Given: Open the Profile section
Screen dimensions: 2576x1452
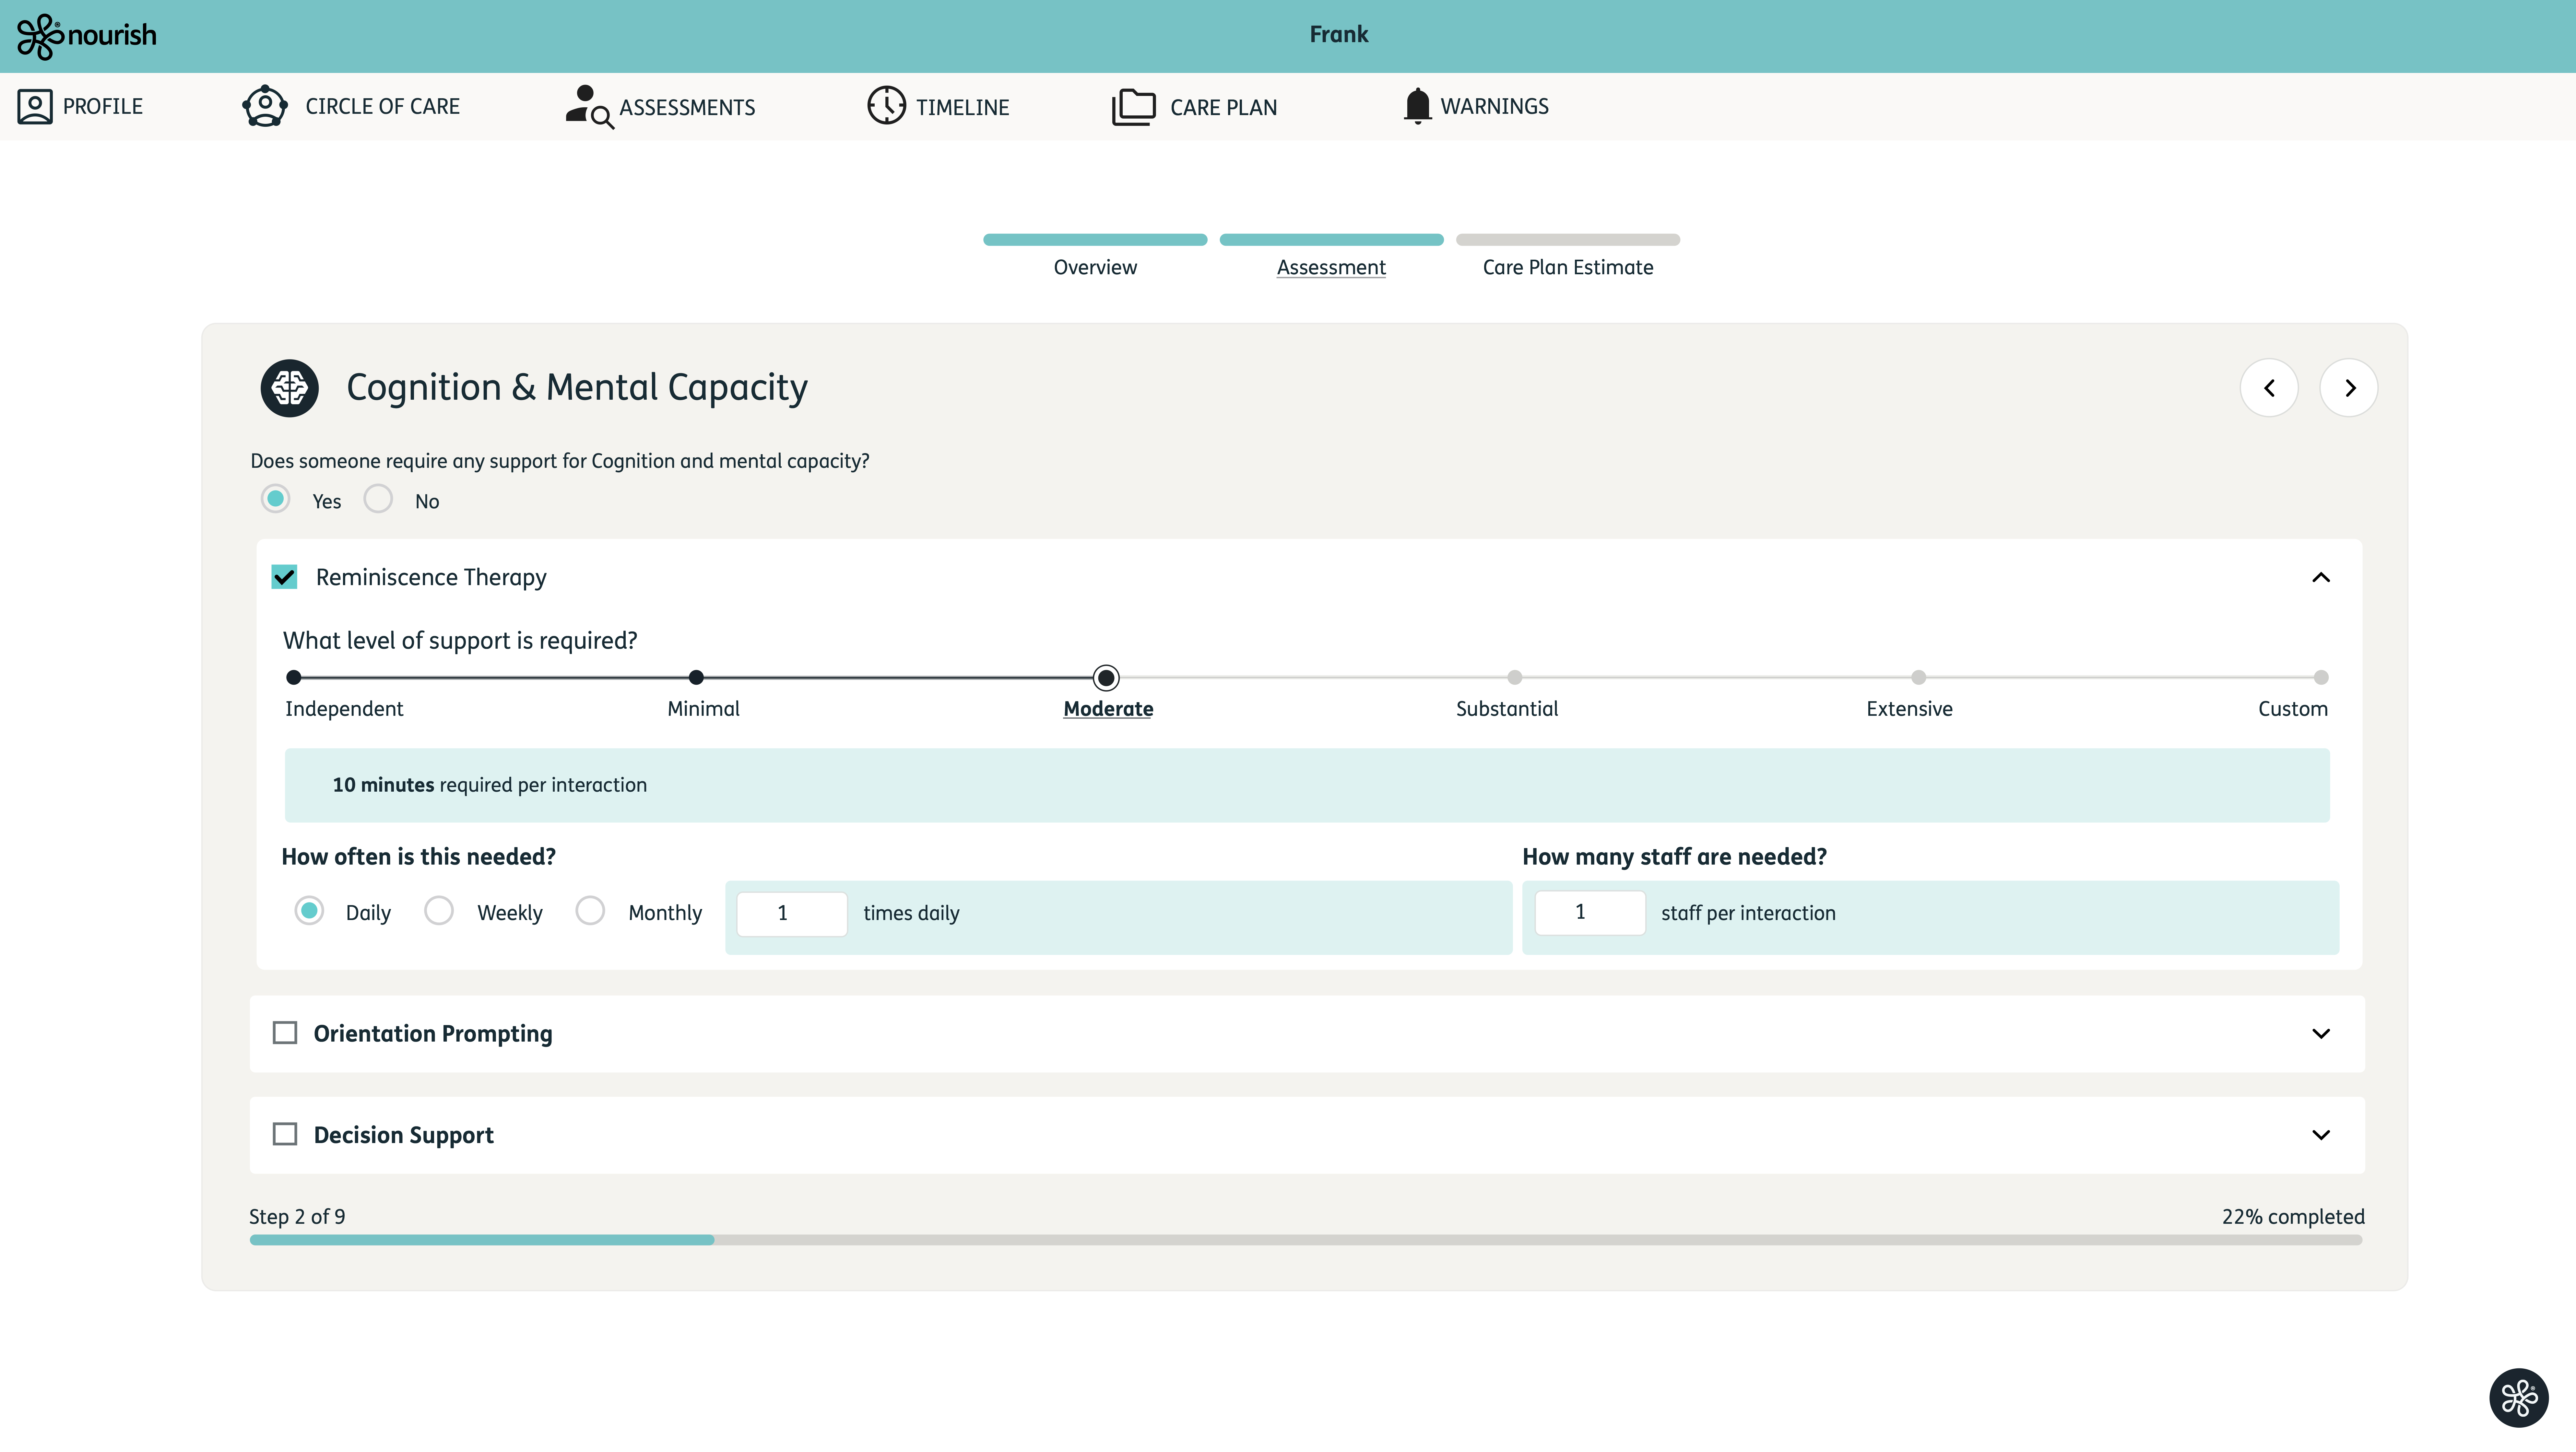Looking at the screenshot, I should tap(80, 106).
